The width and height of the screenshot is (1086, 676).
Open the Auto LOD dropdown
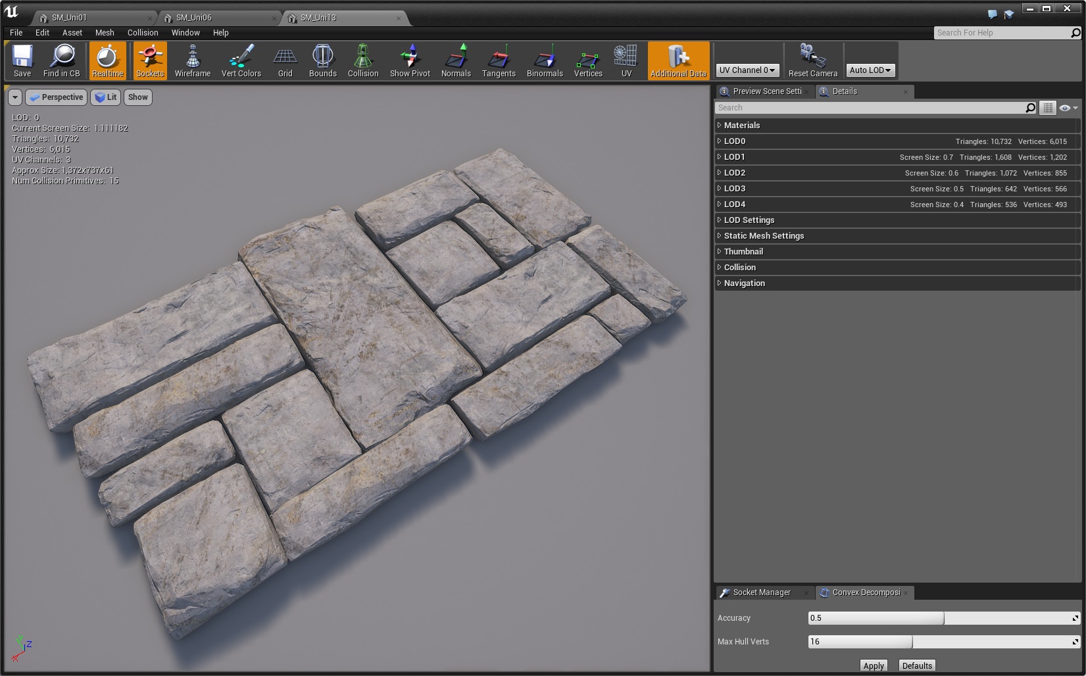(870, 70)
